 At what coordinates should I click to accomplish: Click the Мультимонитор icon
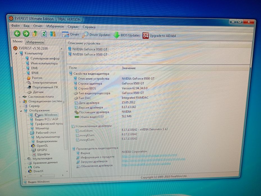(x=33, y=137)
